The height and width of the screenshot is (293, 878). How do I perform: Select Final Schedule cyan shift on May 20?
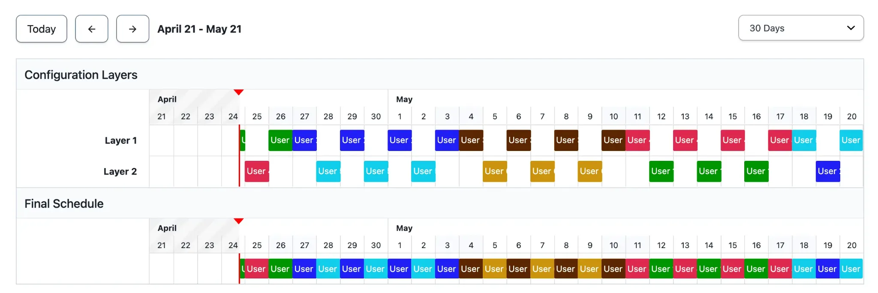[x=851, y=269]
